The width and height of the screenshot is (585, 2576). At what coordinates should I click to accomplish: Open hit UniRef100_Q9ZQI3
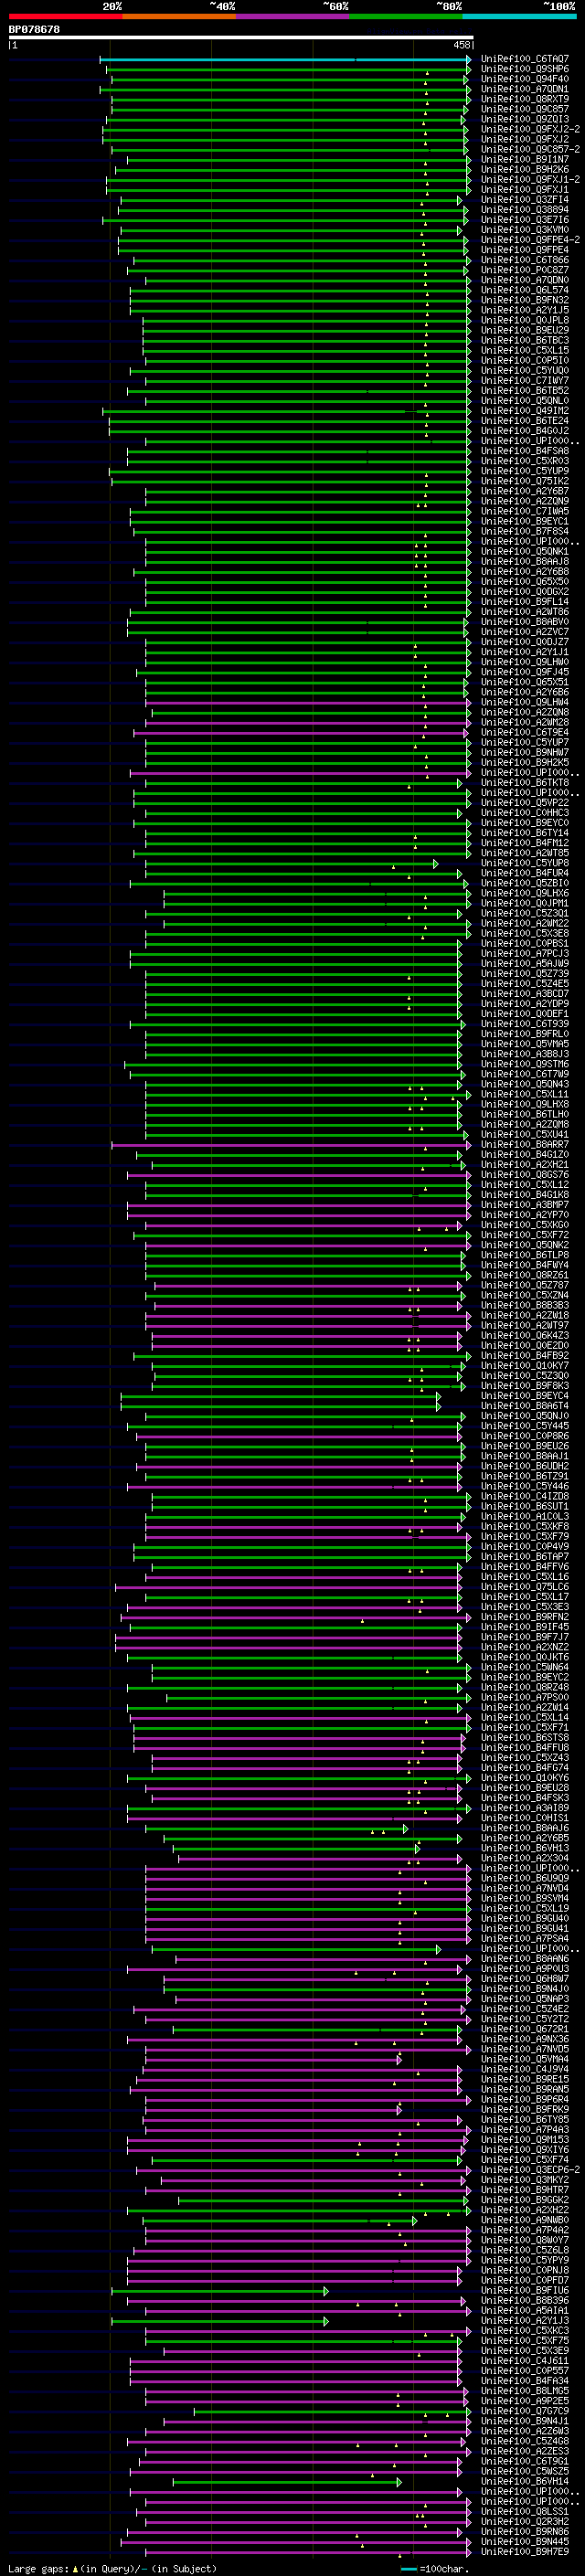click(524, 120)
